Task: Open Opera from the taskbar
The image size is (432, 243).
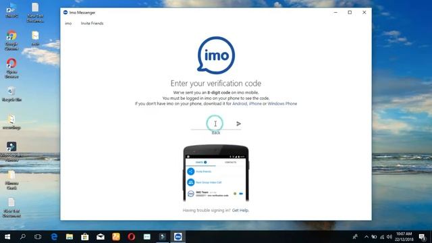Action: [x=132, y=237]
